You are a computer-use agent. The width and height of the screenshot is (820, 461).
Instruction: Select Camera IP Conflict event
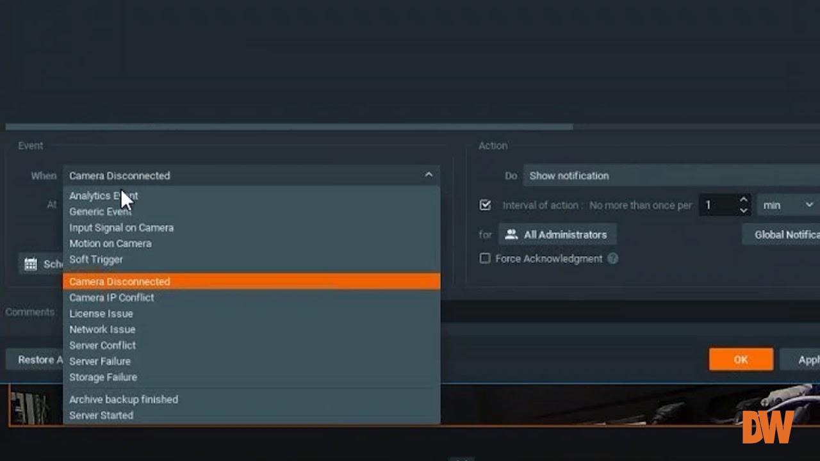[x=251, y=298]
